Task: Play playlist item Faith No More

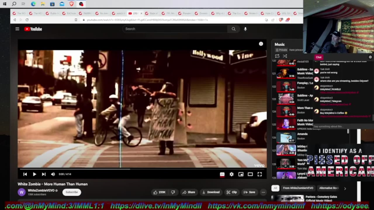Action: coord(292,124)
